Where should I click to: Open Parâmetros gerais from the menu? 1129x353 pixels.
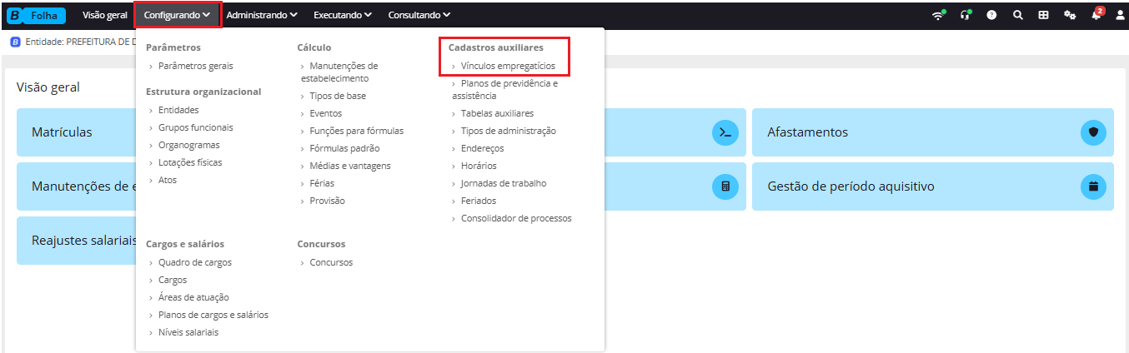[196, 66]
